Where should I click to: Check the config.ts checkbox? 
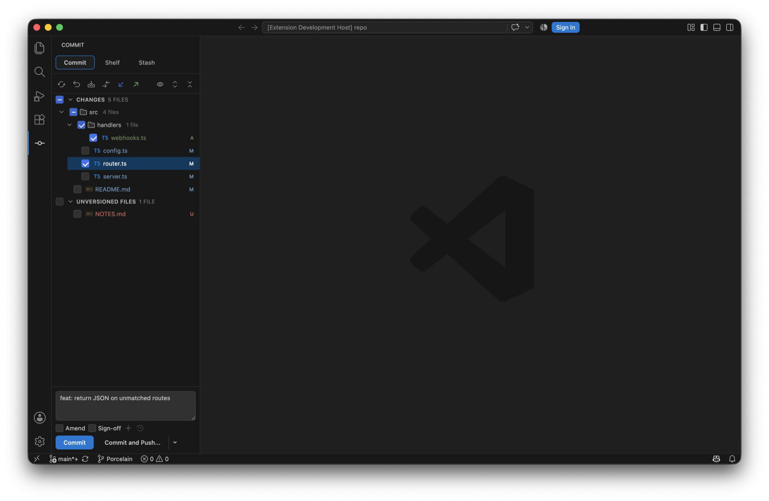pos(85,151)
